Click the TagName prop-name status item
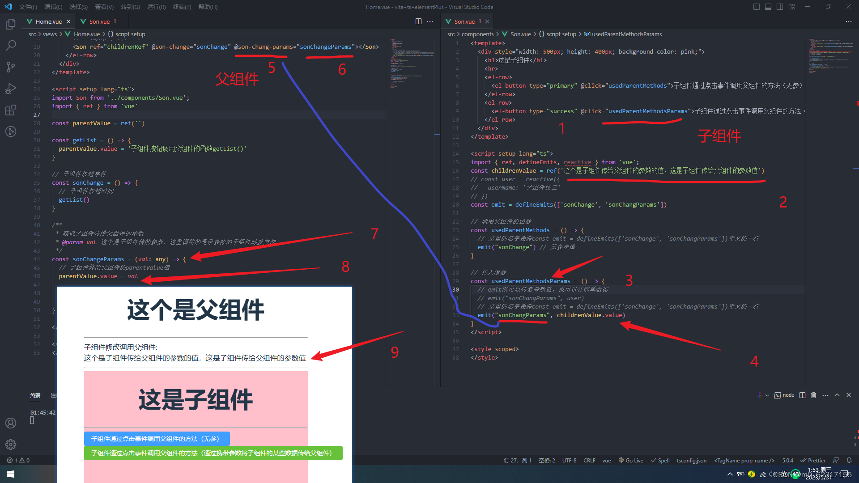Viewport: 859px width, 483px height. (744, 461)
